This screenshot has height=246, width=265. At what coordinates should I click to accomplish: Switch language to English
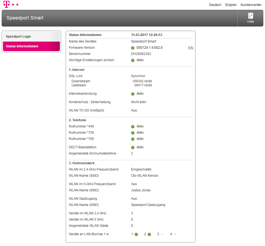pyautogui.click(x=231, y=5)
